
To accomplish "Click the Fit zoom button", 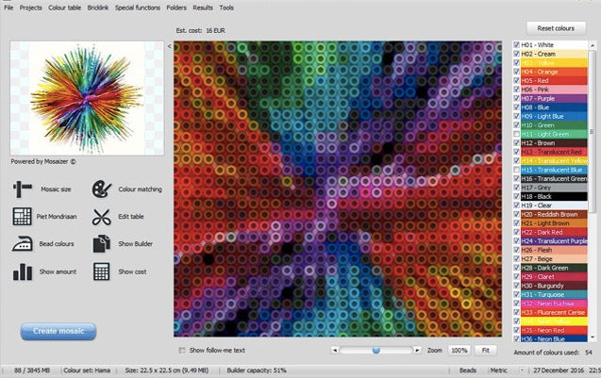I will tap(486, 350).
